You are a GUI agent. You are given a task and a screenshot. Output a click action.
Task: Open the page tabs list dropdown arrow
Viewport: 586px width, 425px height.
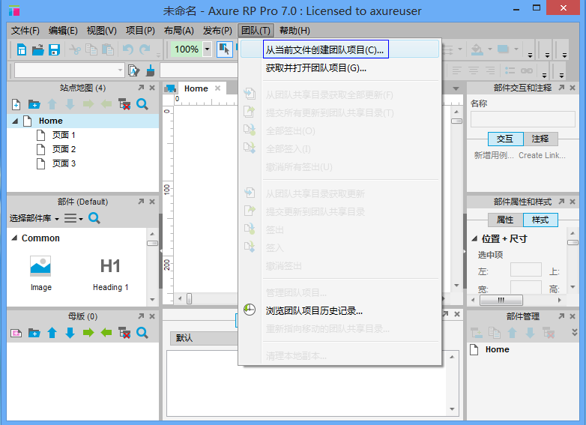click(x=456, y=88)
